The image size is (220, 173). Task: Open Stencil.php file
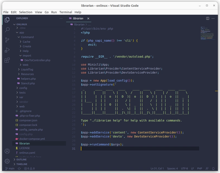point(28,83)
